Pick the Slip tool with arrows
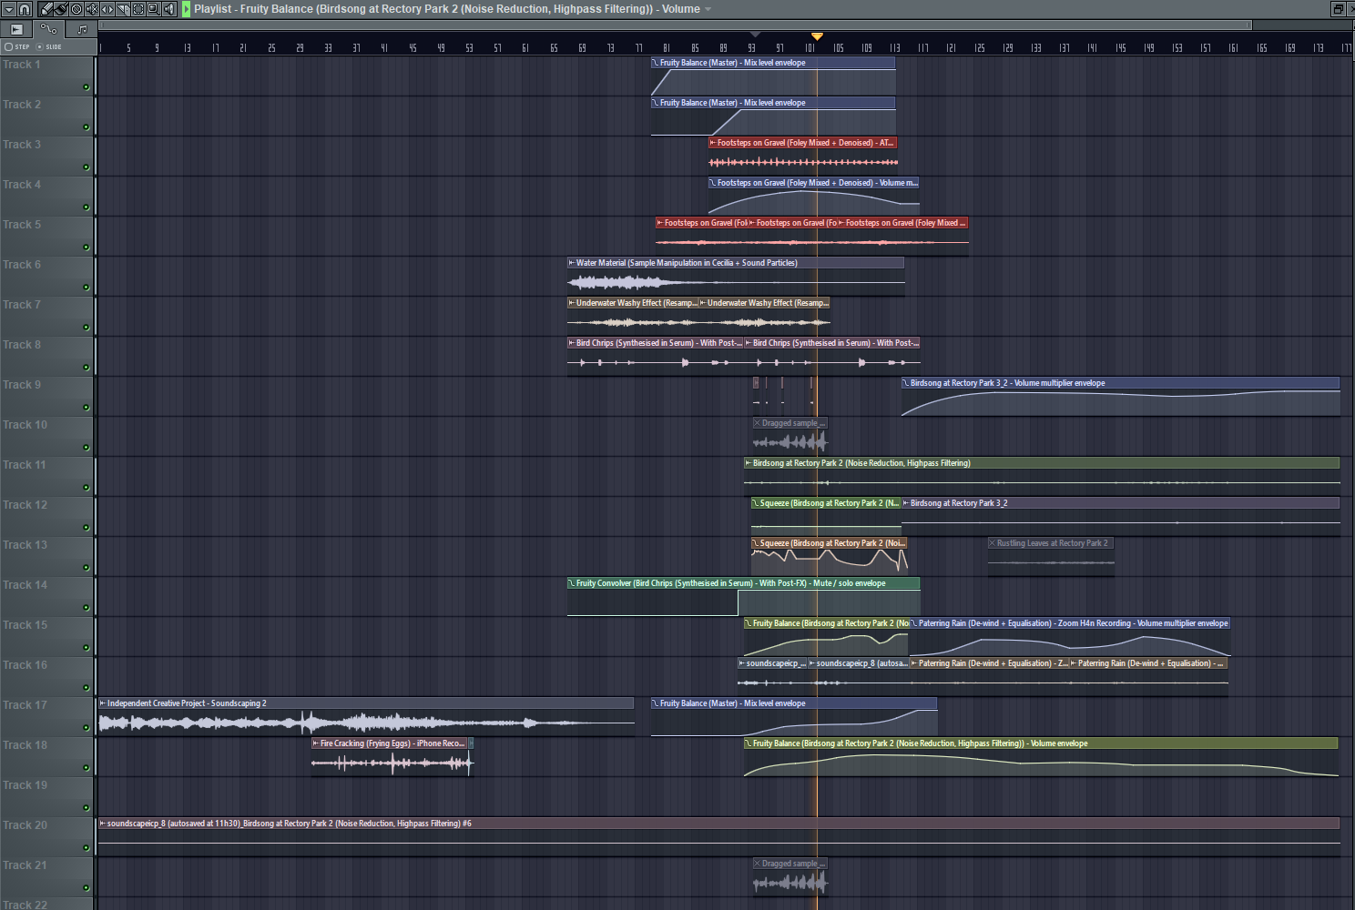 tap(107, 9)
